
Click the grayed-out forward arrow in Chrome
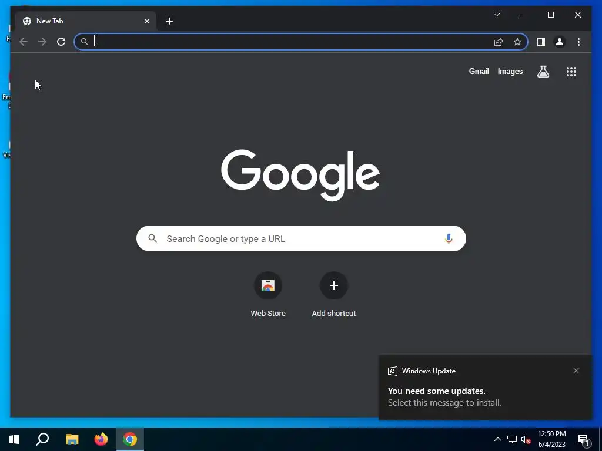point(42,42)
